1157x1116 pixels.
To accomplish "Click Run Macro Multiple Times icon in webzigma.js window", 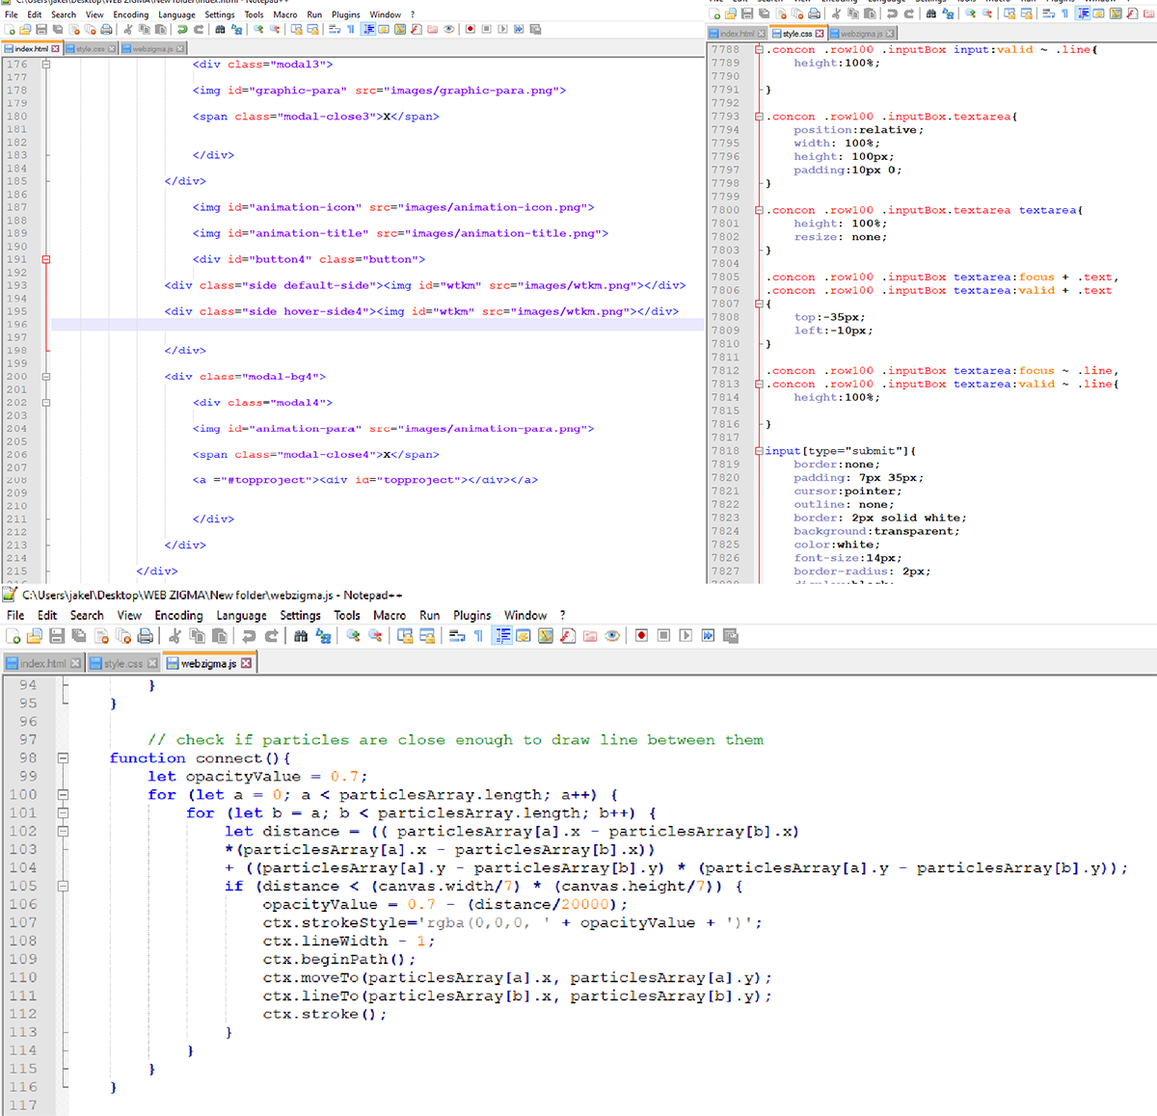I will coord(708,635).
